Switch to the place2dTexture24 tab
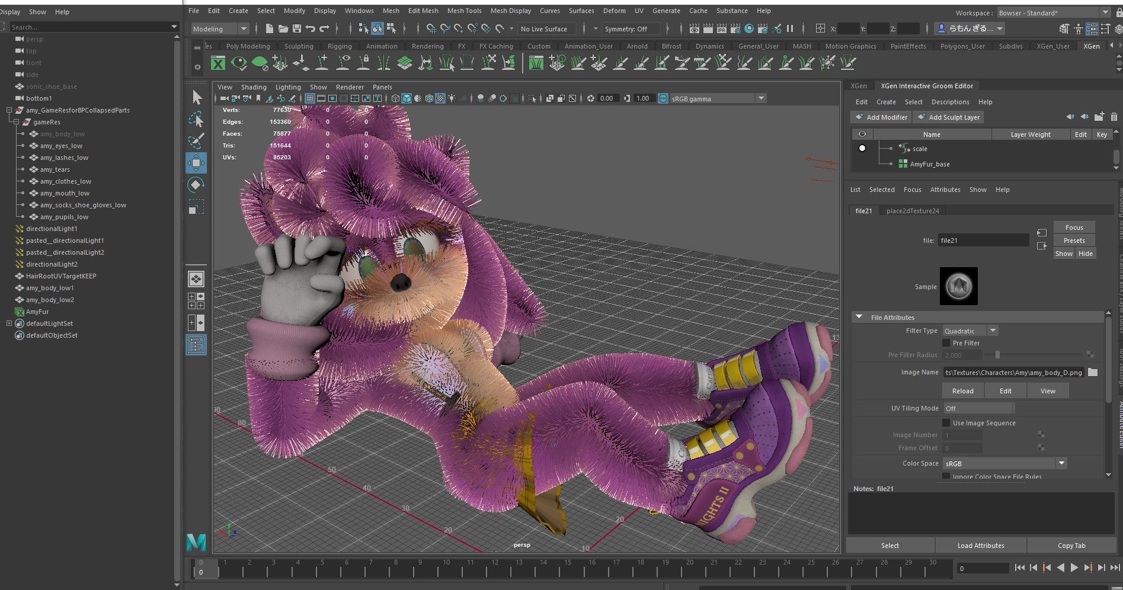The height and width of the screenshot is (590, 1123). [913, 211]
